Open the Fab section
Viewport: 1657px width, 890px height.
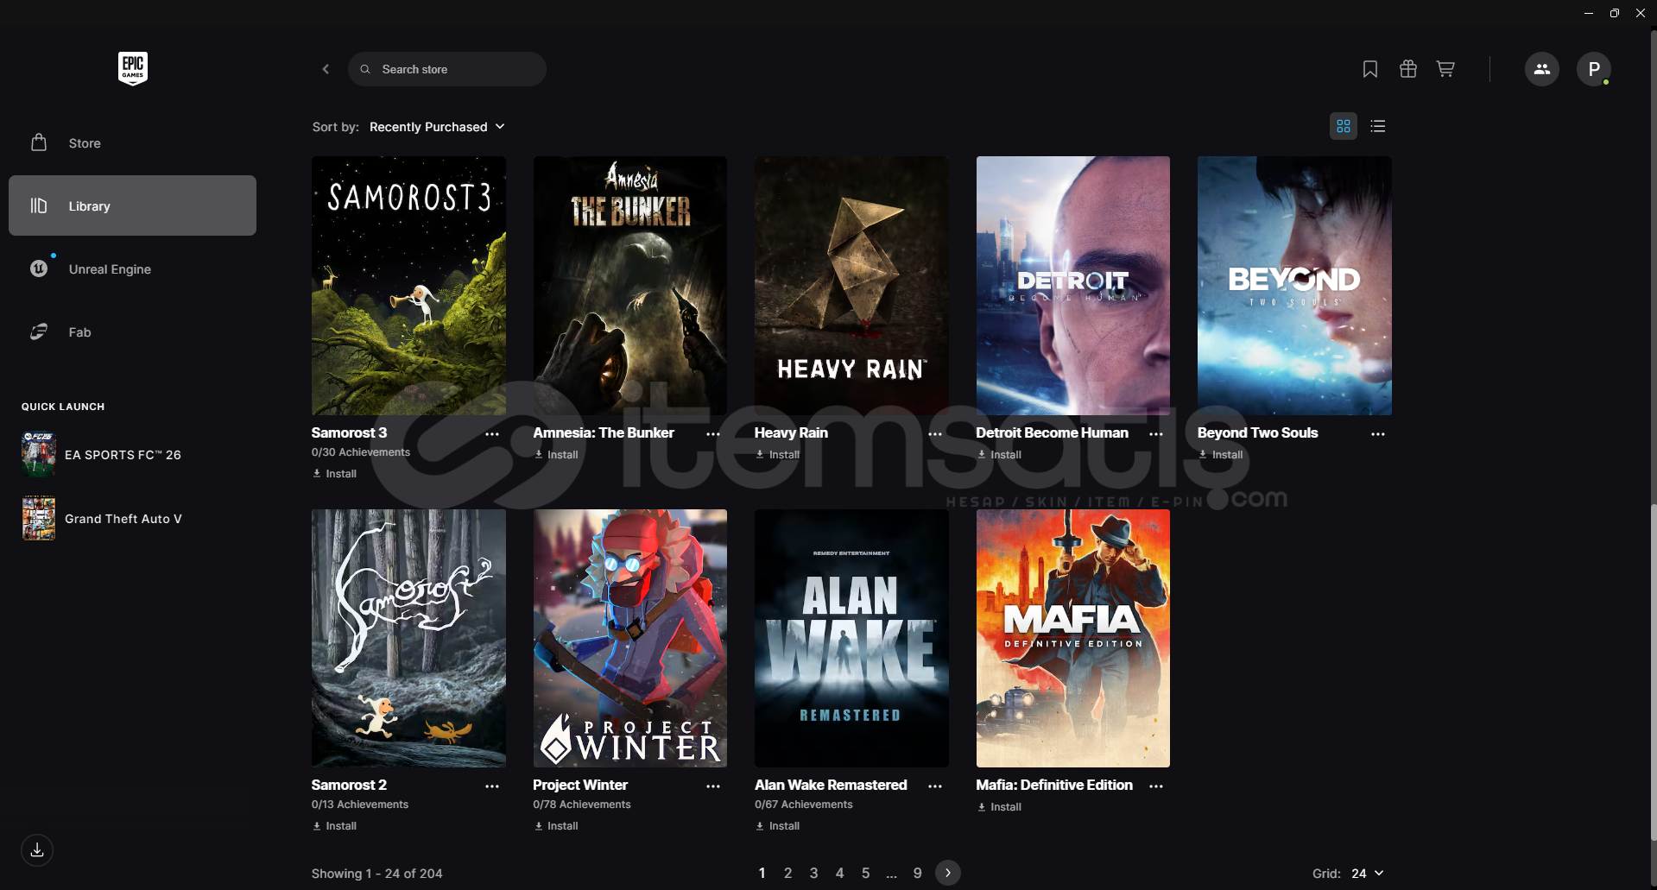click(132, 332)
